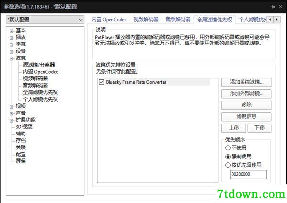Click the priority value field 00200000
Viewport: 287px width, 203px height.
(x=248, y=174)
